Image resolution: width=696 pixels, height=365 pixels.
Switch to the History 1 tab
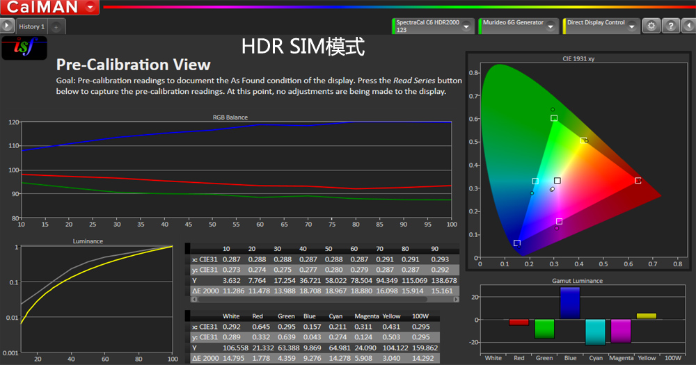tap(31, 26)
